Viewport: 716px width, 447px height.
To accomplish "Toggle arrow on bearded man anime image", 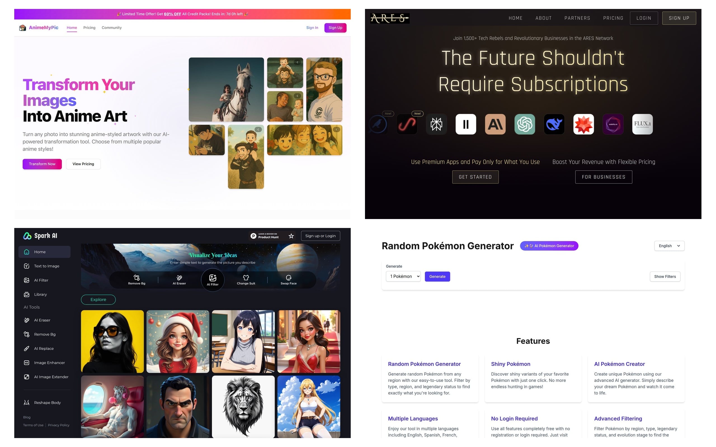I will pos(336,62).
